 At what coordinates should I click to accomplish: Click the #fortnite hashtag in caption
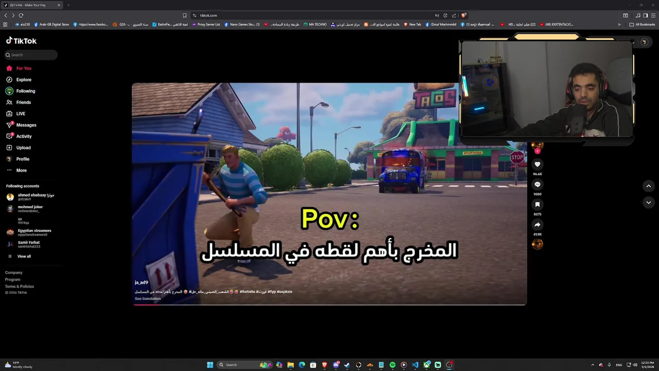tap(247, 292)
